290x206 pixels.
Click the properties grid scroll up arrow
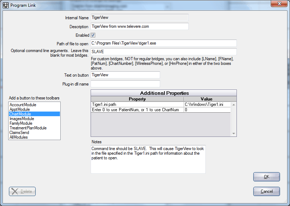[x=234, y=105]
